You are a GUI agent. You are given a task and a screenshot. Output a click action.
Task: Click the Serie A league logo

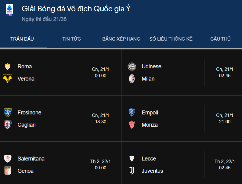(9, 10)
